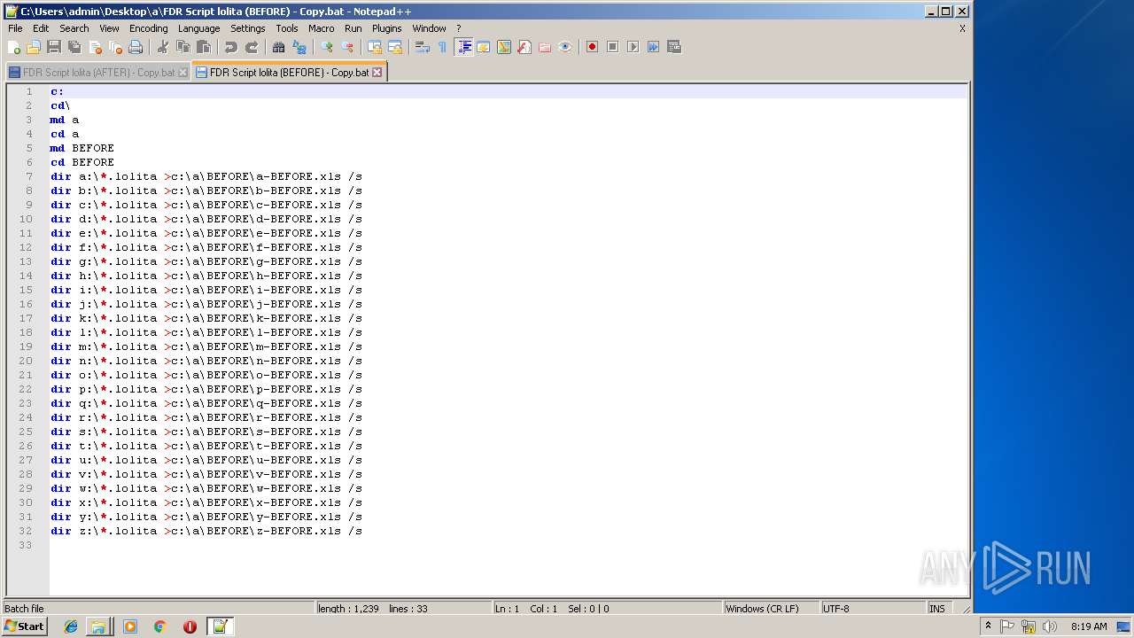Open the Plugins menu
The height and width of the screenshot is (638, 1134).
point(387,28)
